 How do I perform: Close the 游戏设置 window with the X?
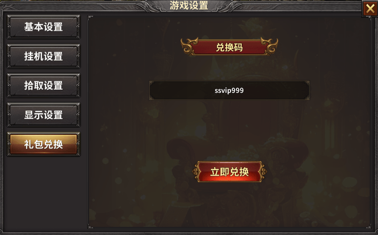point(370,9)
